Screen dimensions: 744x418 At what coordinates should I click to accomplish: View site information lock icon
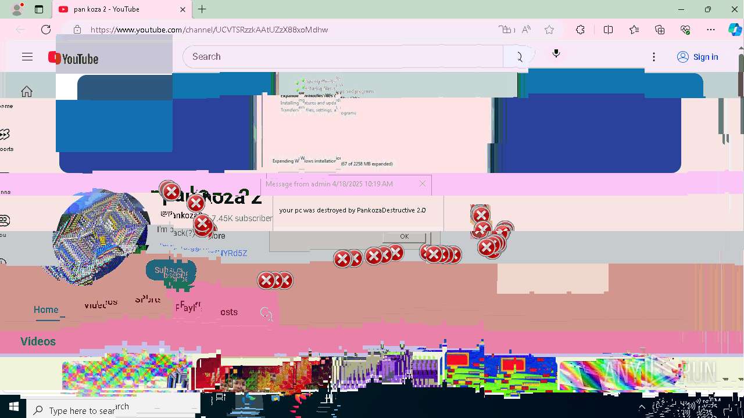point(77,30)
